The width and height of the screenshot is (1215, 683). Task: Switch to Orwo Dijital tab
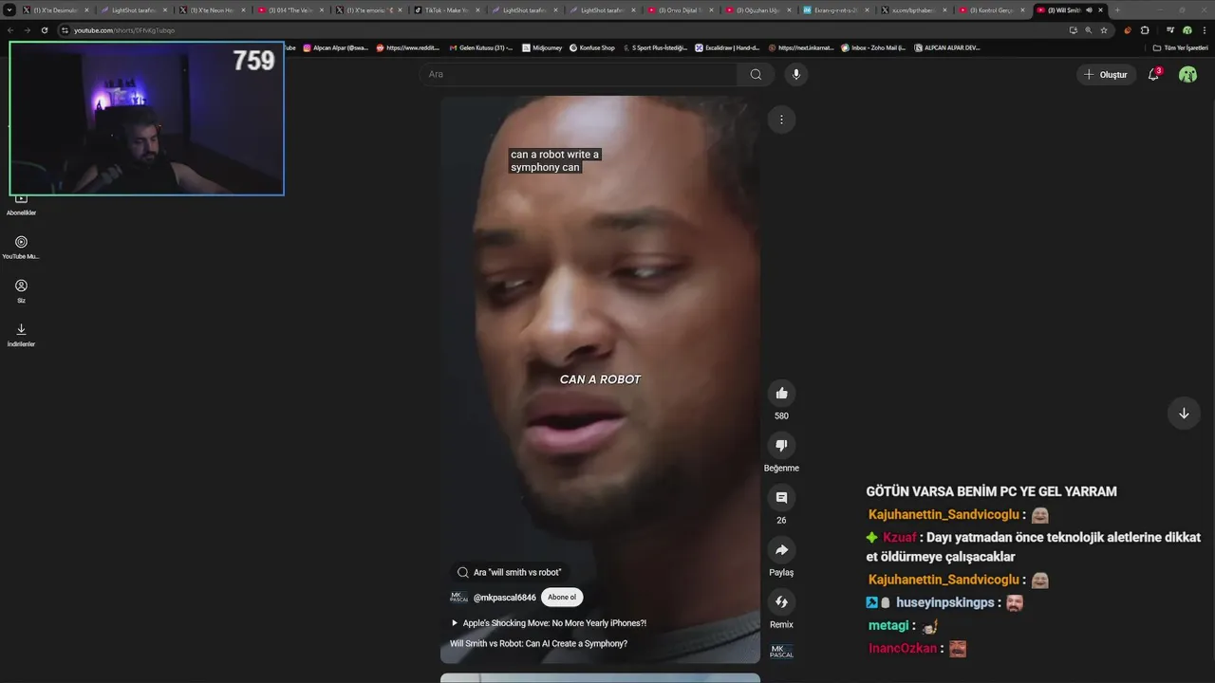678,9
